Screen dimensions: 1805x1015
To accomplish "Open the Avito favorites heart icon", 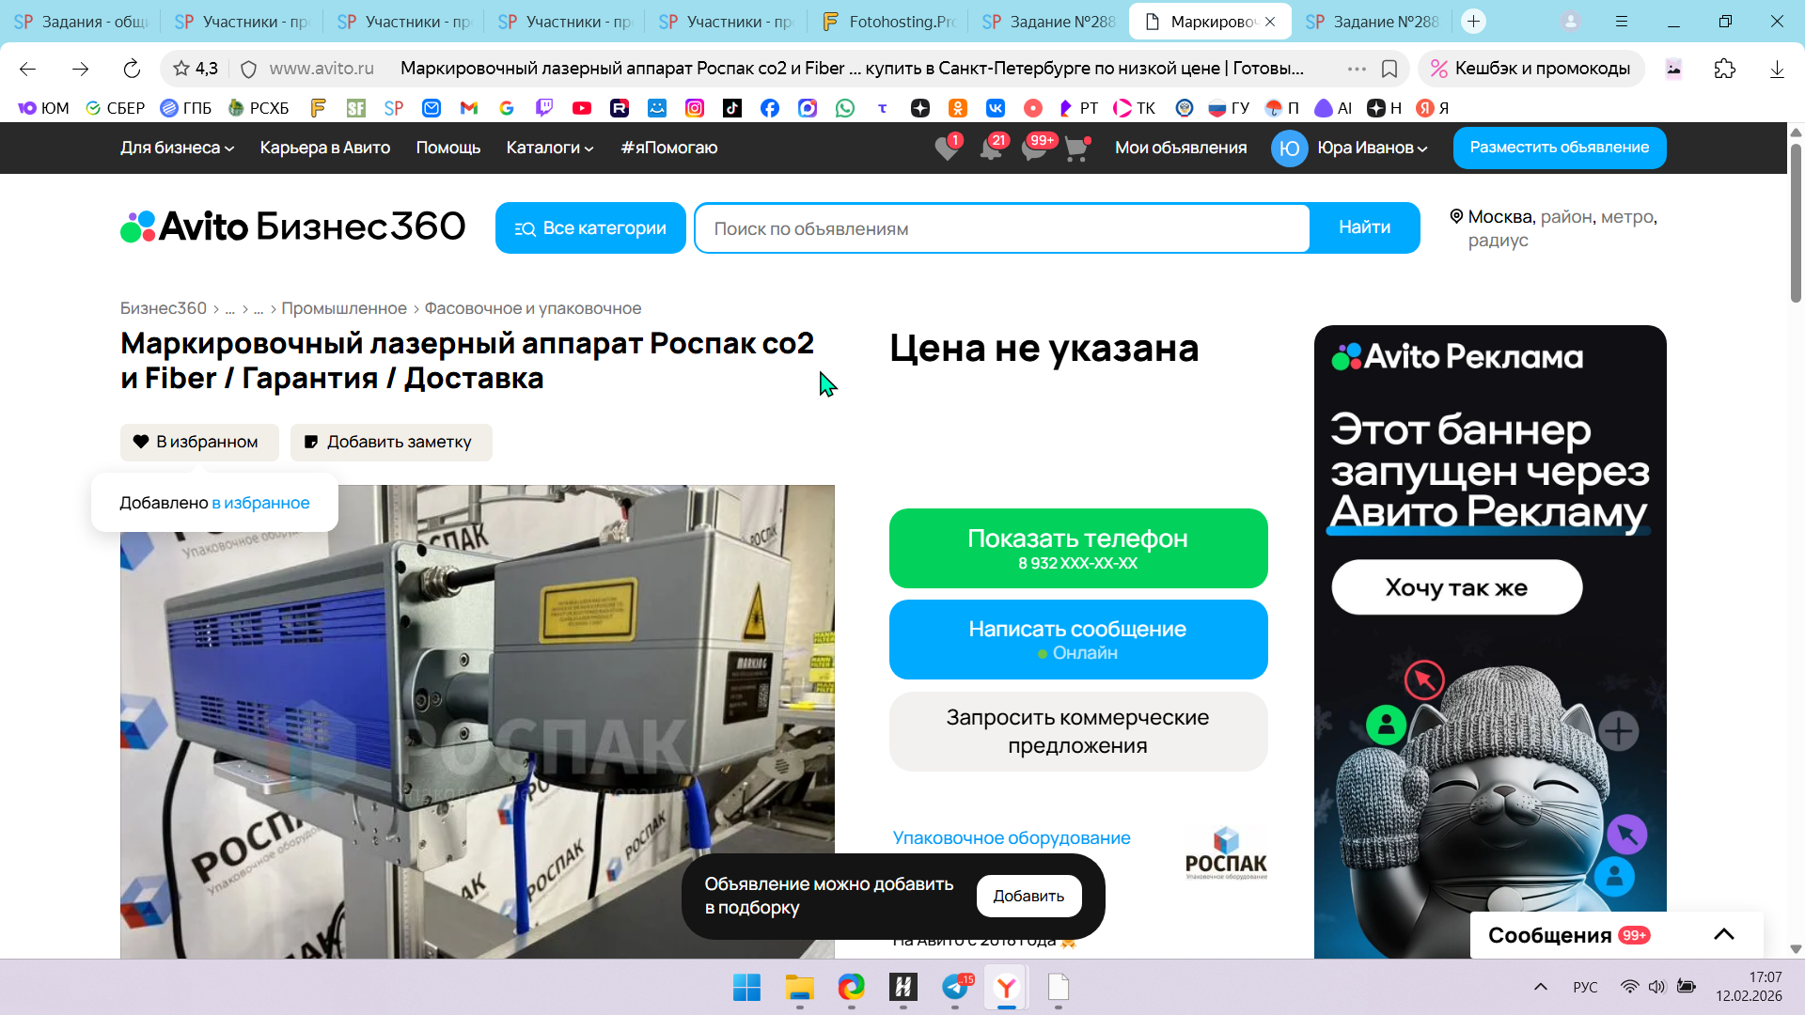I will pyautogui.click(x=947, y=148).
